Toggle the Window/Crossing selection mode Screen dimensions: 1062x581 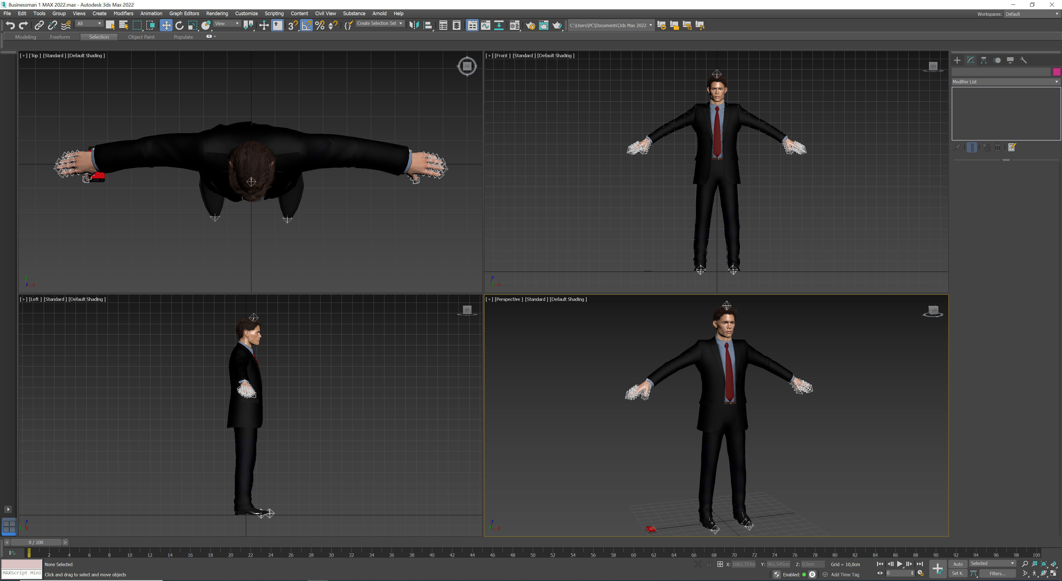(150, 25)
